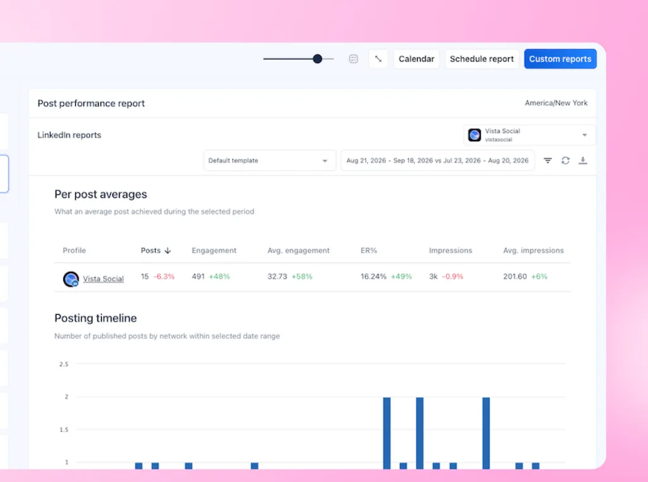Click the Vista Social table row avatar

pos(71,279)
